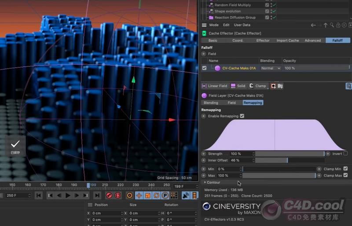Toggle the Clamp Max checkbox

point(346,175)
